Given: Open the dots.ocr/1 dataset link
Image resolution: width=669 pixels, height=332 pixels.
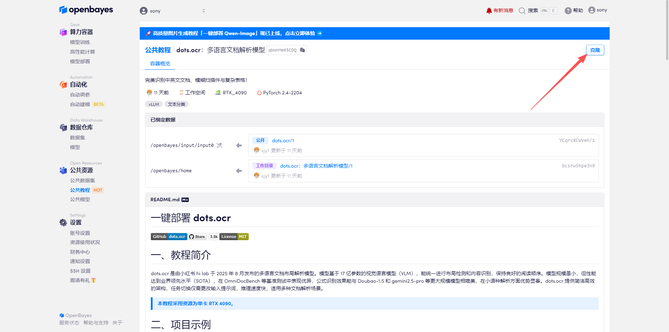Looking at the screenshot, I should pos(283,140).
